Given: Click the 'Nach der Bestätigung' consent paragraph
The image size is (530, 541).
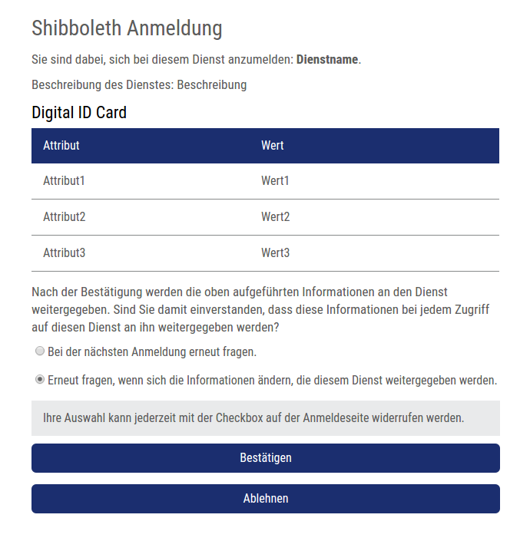Looking at the screenshot, I should click(x=261, y=309).
